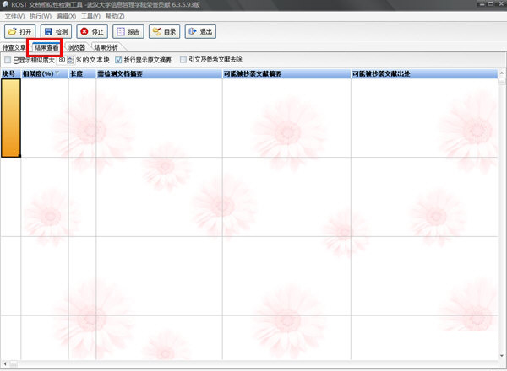
Task: Uncheck 折行显示原文摘要 checkbox
Action: (118, 61)
